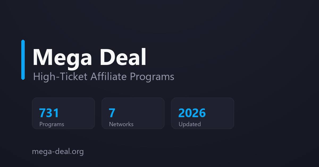Click the Mega Deal main title
Screen dimensions: 319x167
pyautogui.click(x=89, y=57)
